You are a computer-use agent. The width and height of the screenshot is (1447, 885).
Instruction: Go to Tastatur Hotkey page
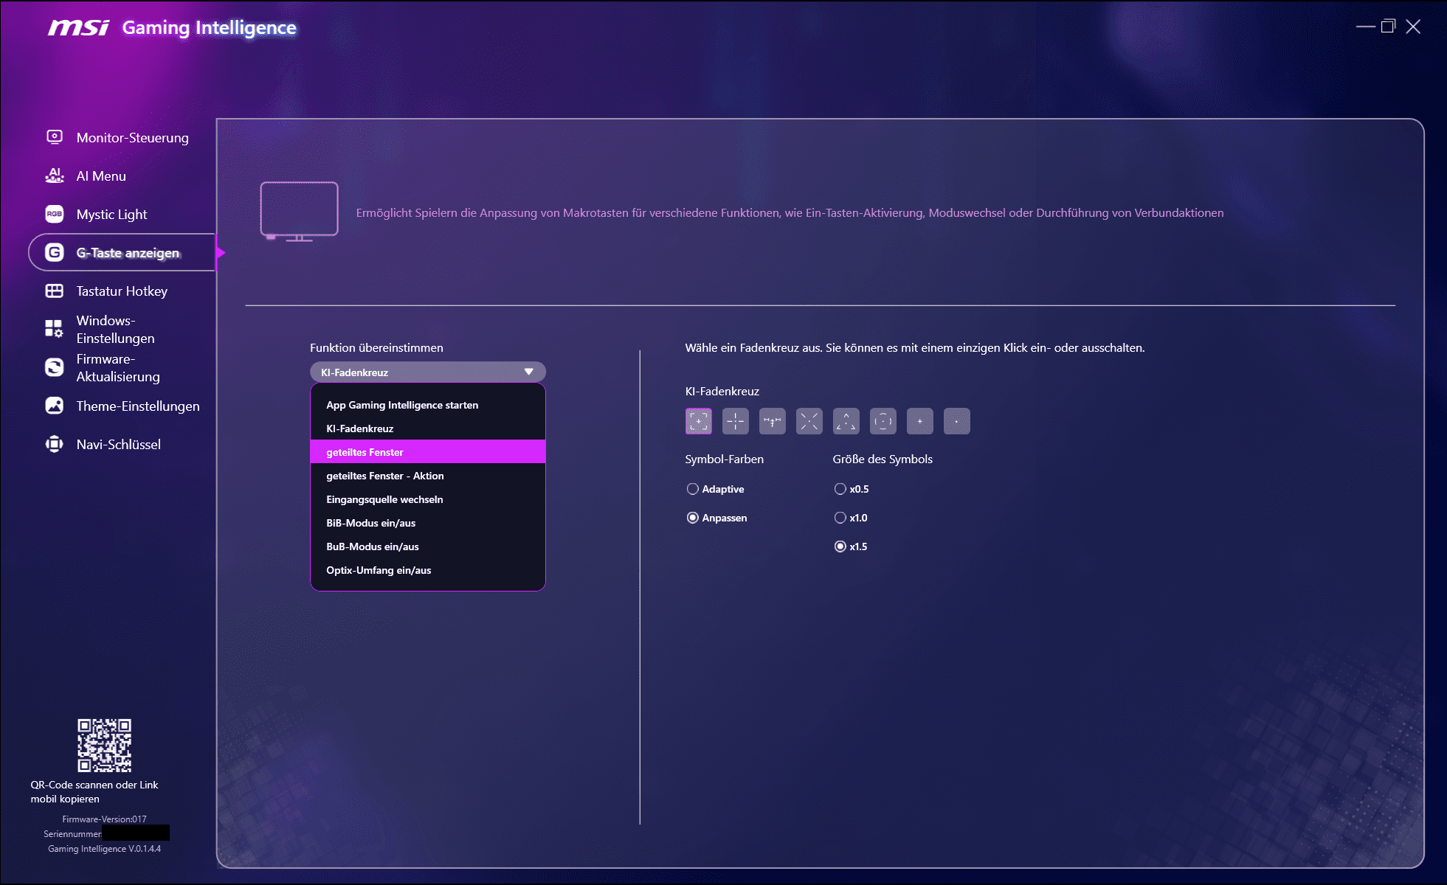(122, 291)
